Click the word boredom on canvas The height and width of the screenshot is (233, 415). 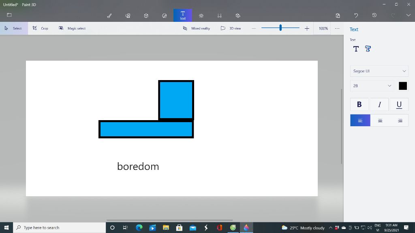point(138,166)
